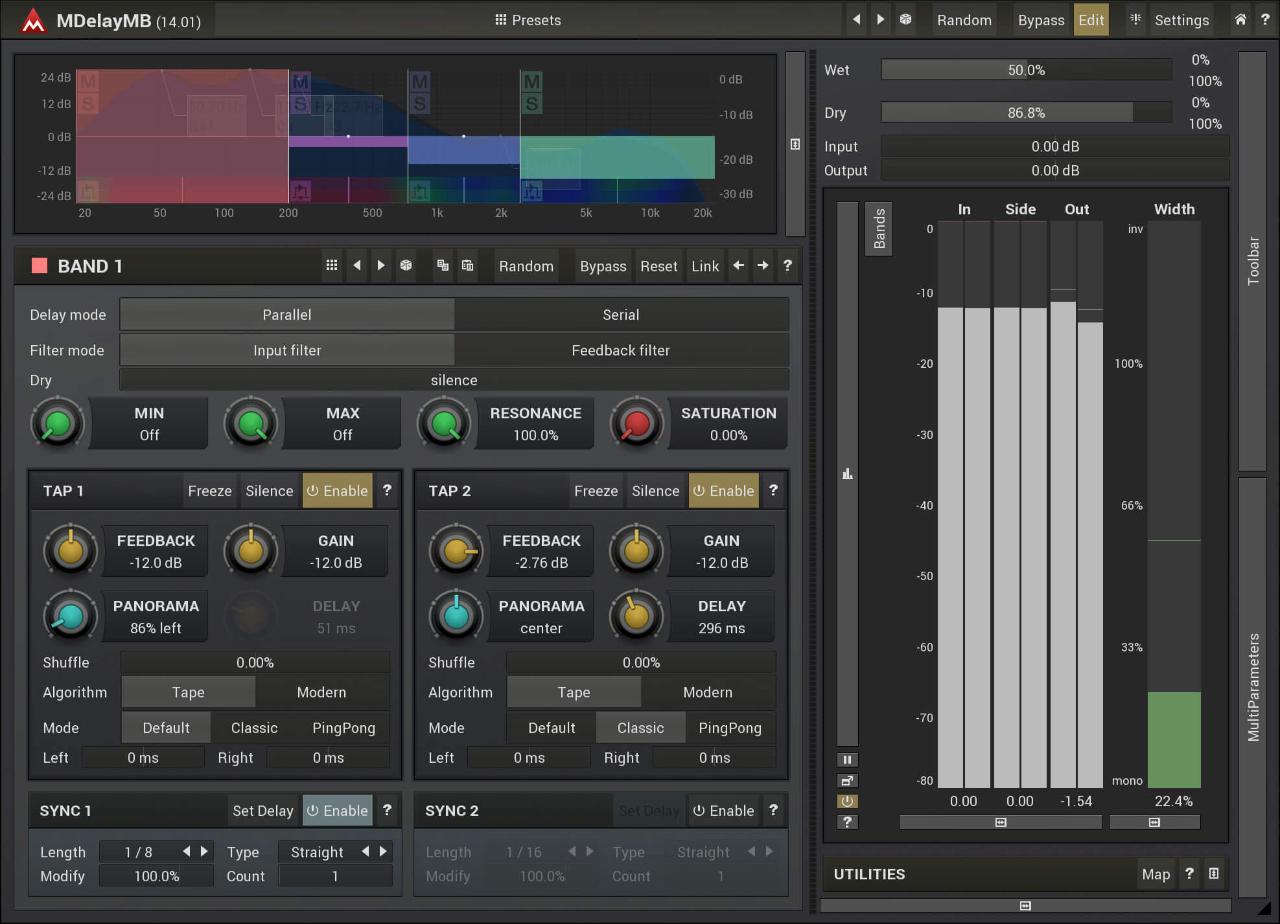1280x924 pixels.
Task: Select previous Band 1 preset arrow
Action: (356, 265)
